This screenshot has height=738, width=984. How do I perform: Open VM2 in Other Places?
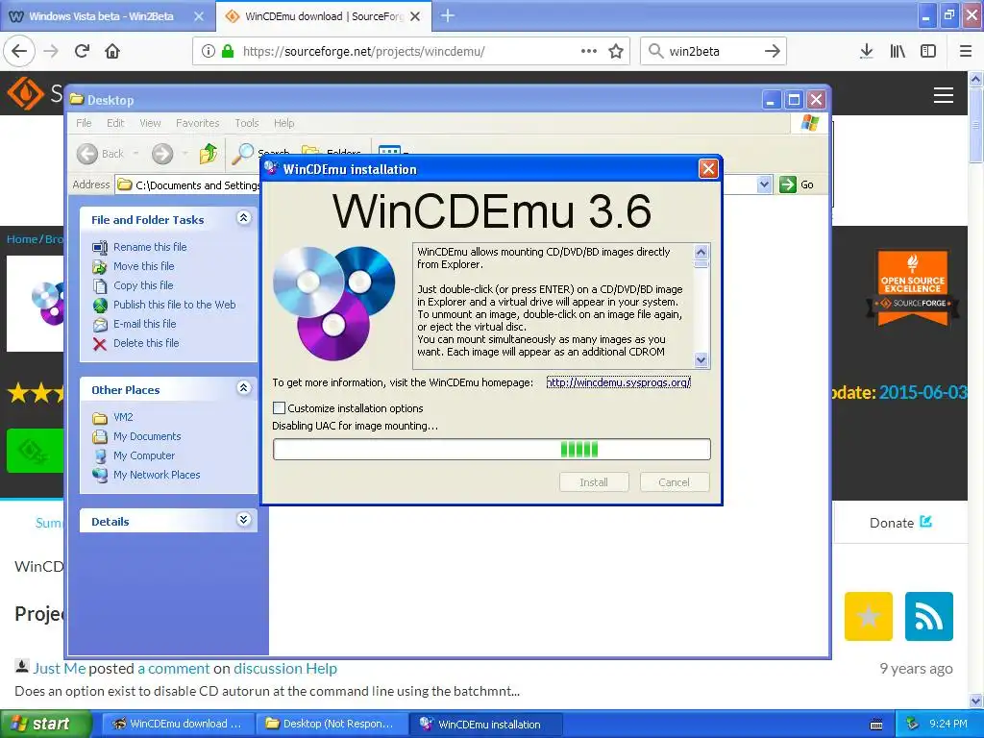pos(123,417)
